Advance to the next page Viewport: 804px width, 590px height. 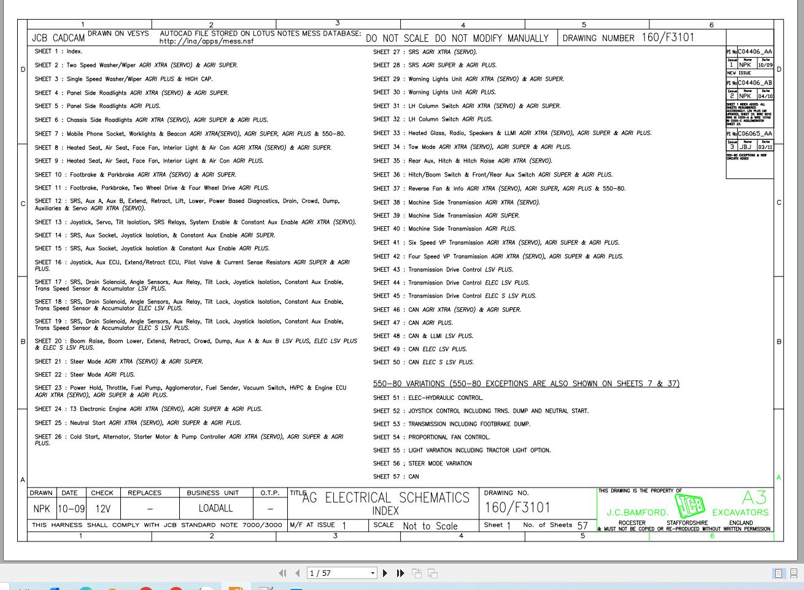coord(385,573)
